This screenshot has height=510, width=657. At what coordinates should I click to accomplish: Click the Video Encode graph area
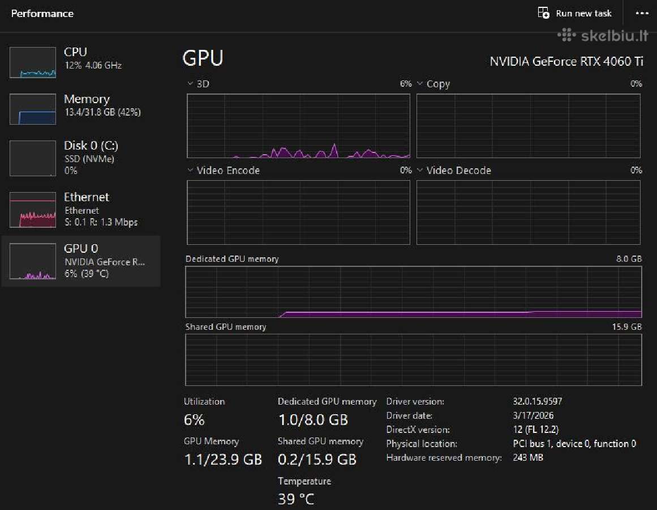click(298, 212)
